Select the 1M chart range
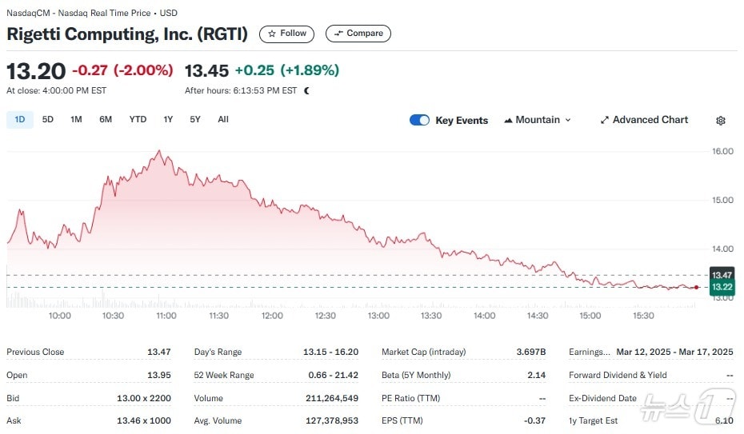This screenshot has height=434, width=744. (x=76, y=120)
